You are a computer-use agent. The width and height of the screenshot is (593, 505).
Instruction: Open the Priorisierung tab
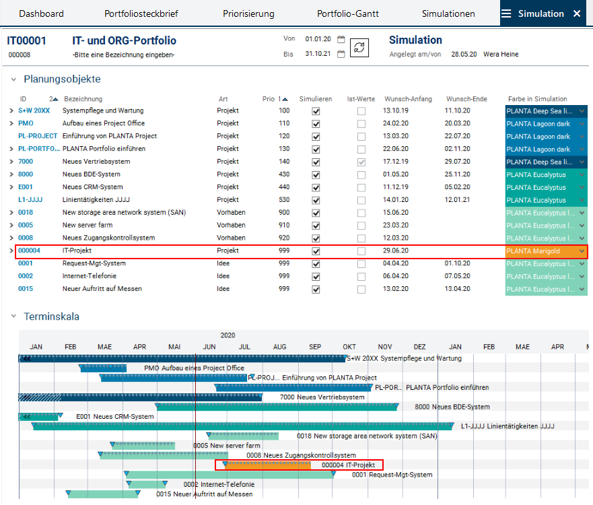[x=249, y=13]
